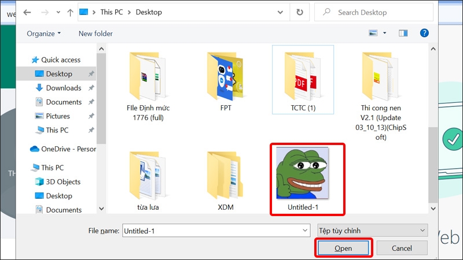The width and height of the screenshot is (463, 260).
Task: Open address bar history dropdown
Action: [x=280, y=12]
